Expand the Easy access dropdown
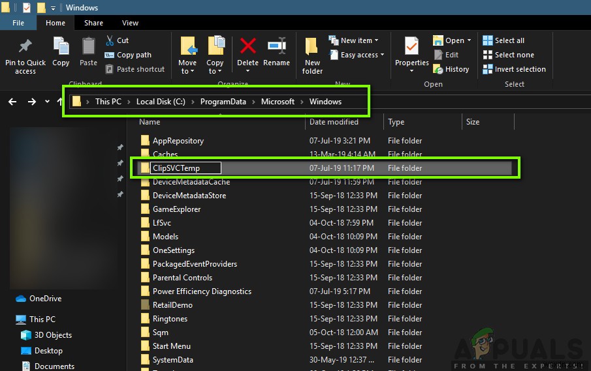This screenshot has height=371, width=591. (357, 55)
